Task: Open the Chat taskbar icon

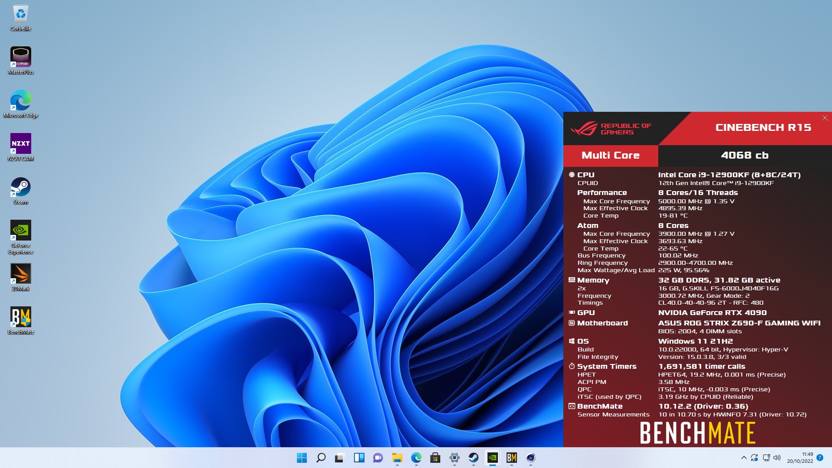Action: (x=378, y=458)
